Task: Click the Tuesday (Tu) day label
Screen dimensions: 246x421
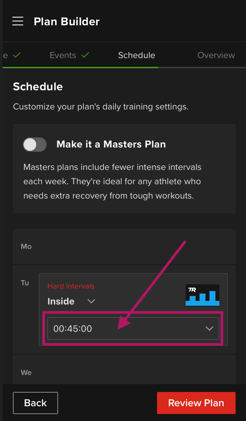Action: pyautogui.click(x=25, y=283)
